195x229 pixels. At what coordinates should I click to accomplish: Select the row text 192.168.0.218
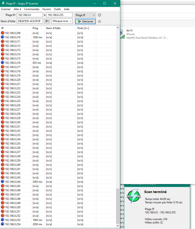[13, 71]
